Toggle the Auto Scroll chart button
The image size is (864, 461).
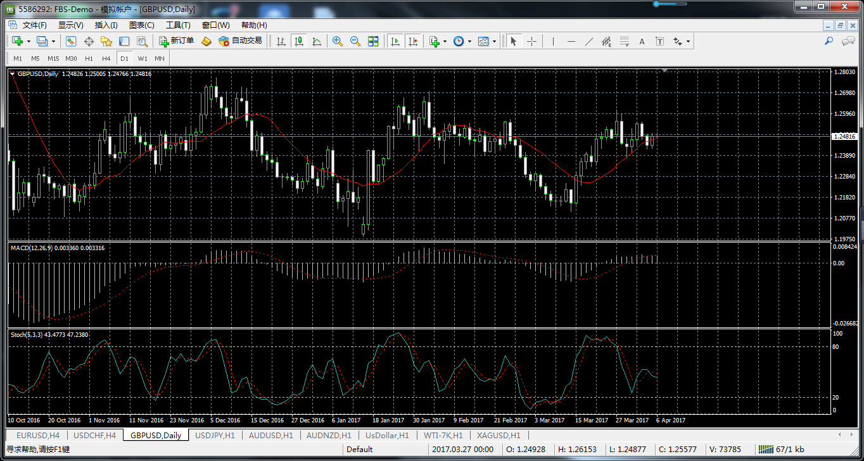pyautogui.click(x=395, y=41)
